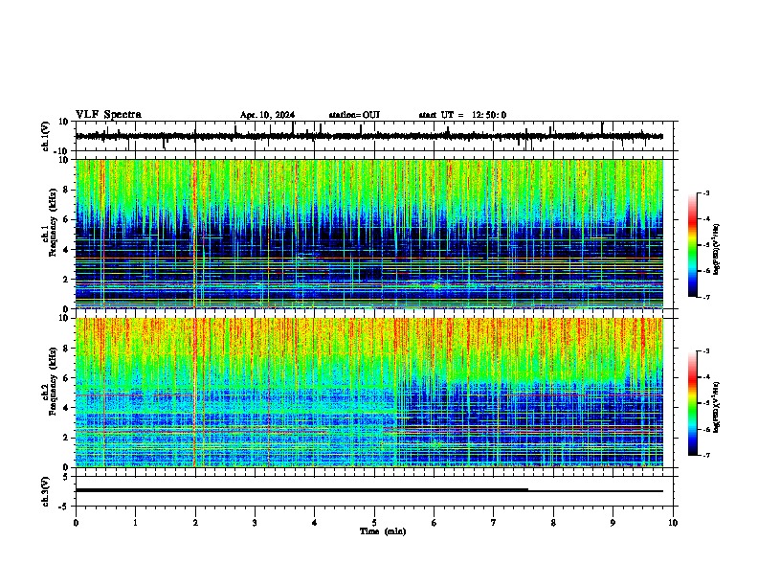Click the log(PSD) label beside ch.2 colorbar
Image resolution: width=758 pixels, height=586 pixels.
tap(717, 407)
